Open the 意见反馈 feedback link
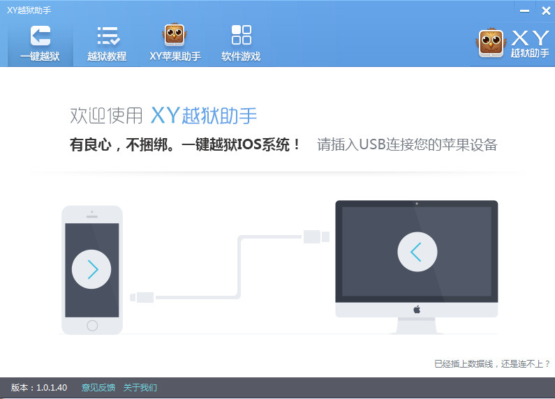The width and height of the screenshot is (555, 399). click(x=98, y=388)
